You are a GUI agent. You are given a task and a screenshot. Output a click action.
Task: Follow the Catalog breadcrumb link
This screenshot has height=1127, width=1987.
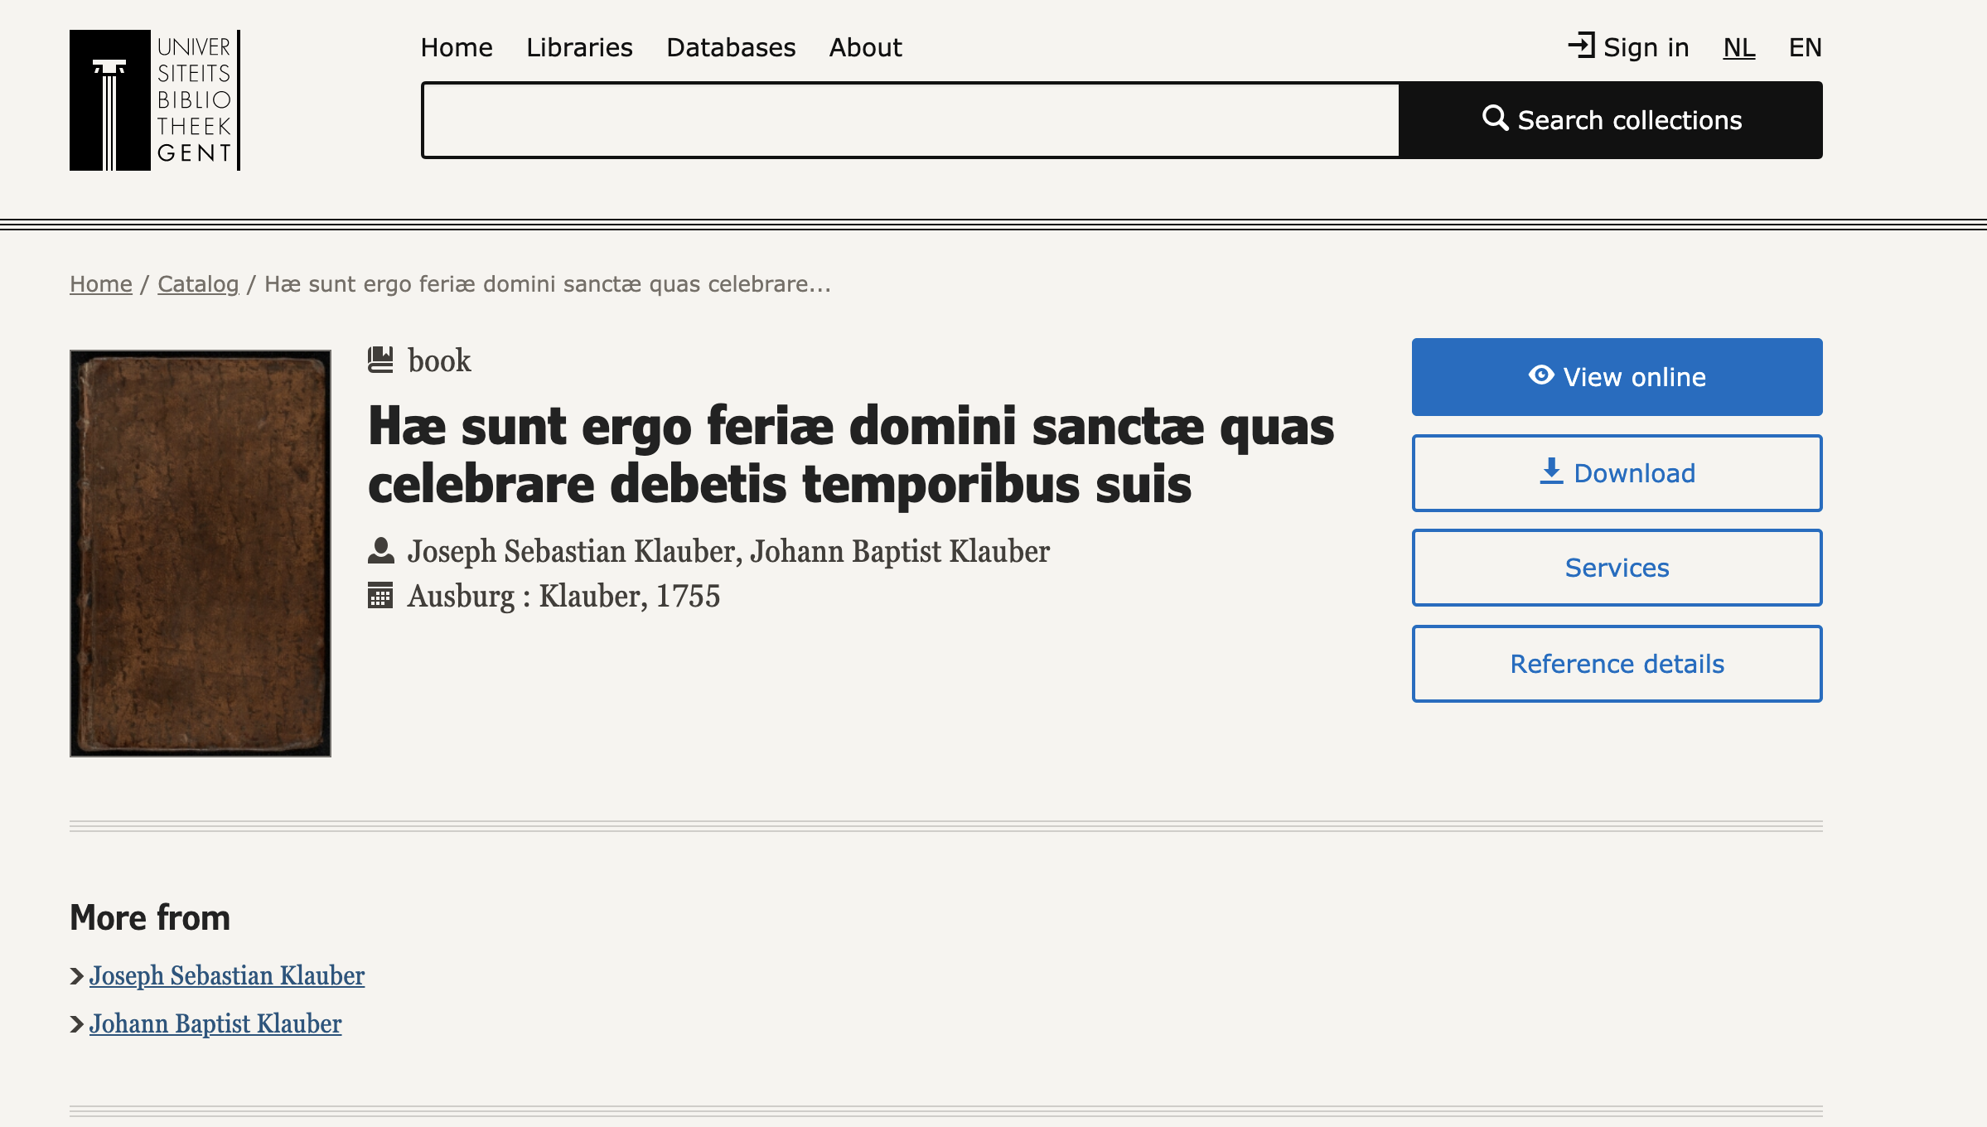coord(198,284)
